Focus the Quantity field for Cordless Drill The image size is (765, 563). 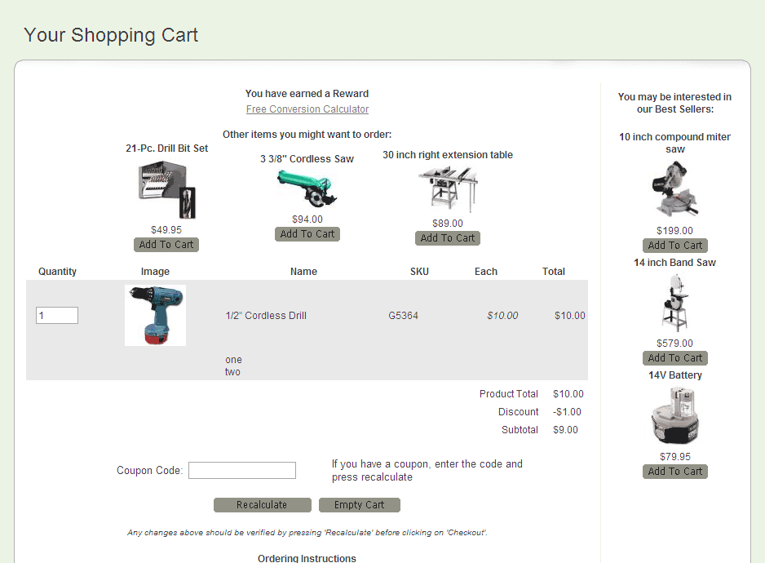tap(57, 316)
